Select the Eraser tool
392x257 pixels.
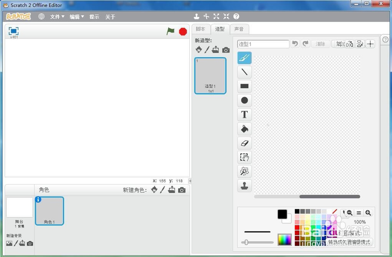point(244,143)
